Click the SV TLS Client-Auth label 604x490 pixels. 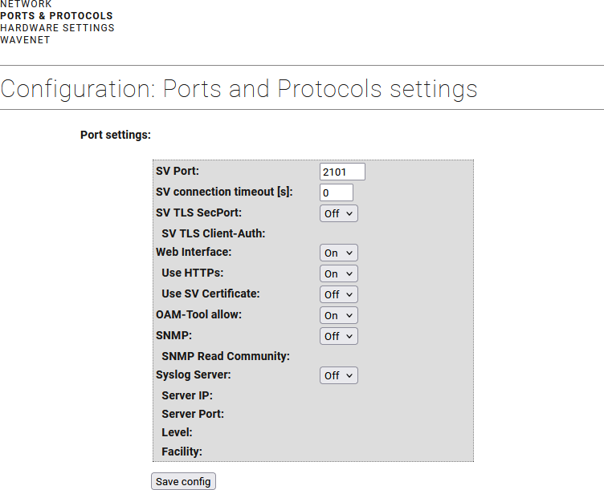point(214,233)
